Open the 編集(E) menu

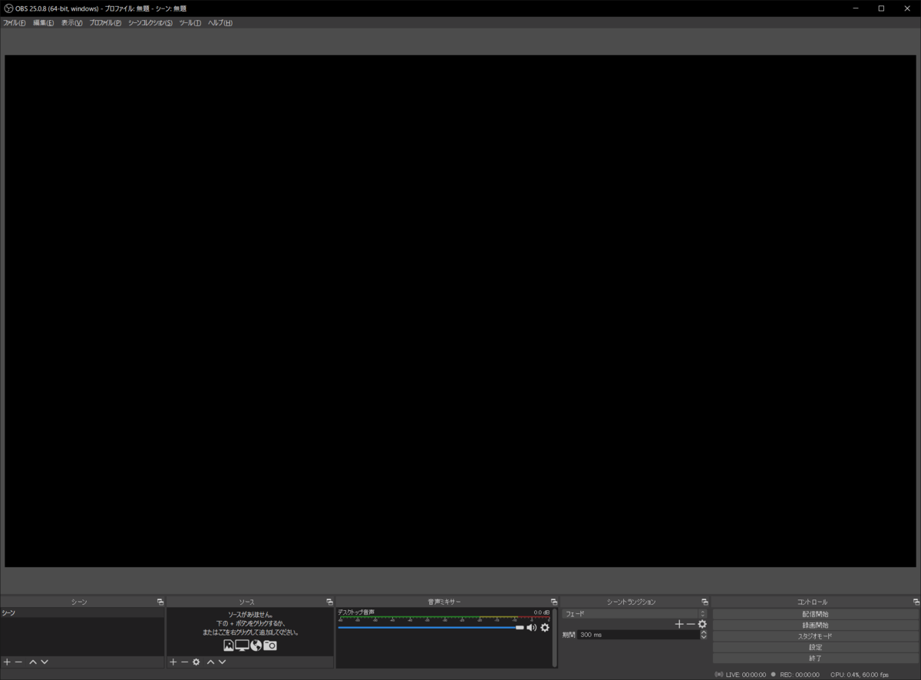pos(43,23)
